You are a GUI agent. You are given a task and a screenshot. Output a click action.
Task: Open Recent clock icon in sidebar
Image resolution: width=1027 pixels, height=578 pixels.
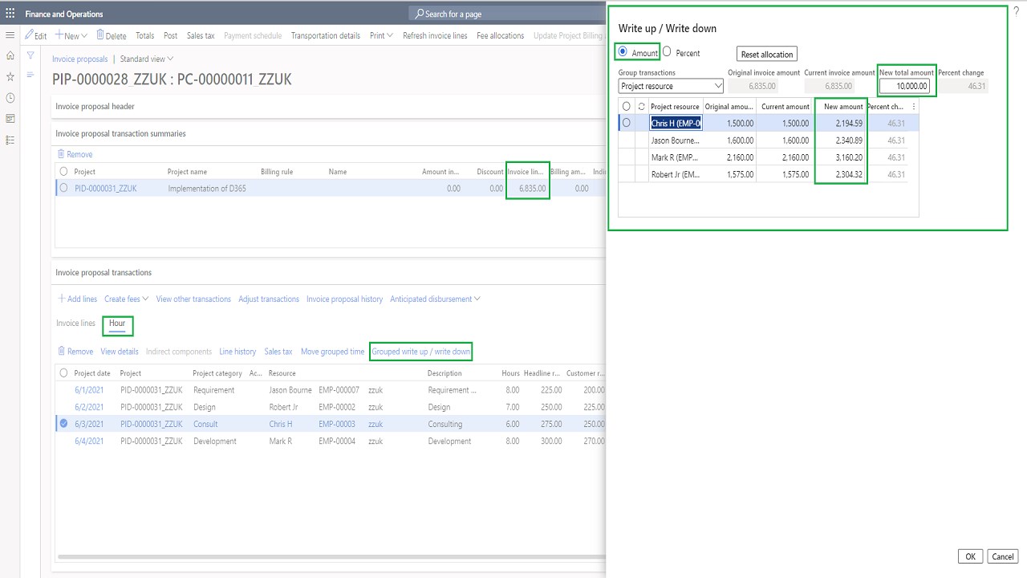pyautogui.click(x=10, y=98)
